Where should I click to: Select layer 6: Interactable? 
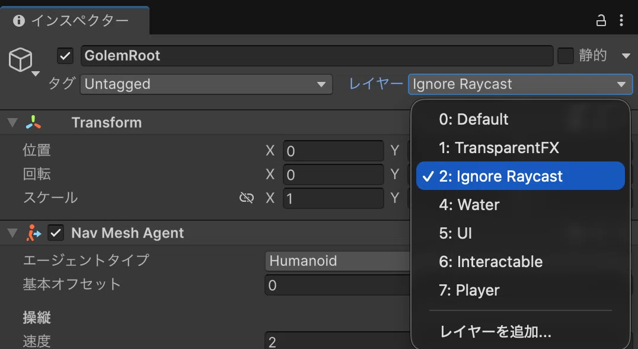tap(521, 262)
